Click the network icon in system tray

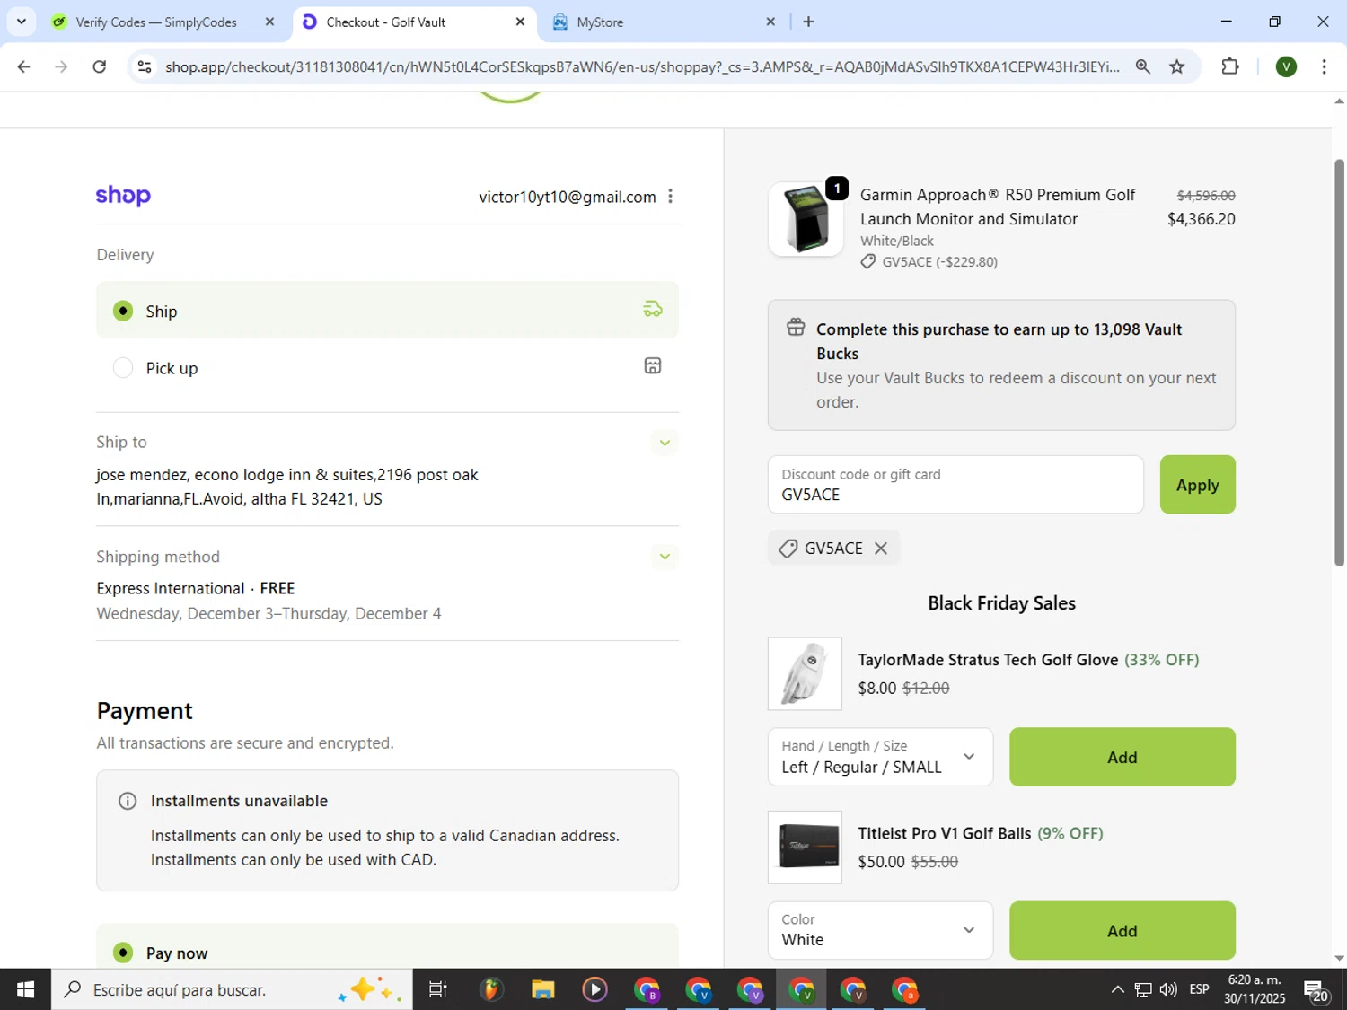click(1142, 989)
